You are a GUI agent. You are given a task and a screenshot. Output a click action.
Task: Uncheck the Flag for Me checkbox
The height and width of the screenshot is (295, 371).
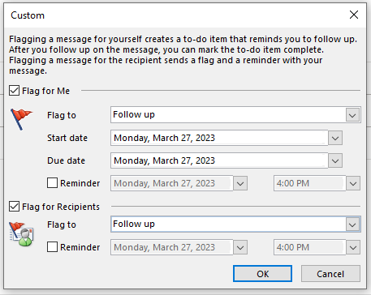[14, 91]
